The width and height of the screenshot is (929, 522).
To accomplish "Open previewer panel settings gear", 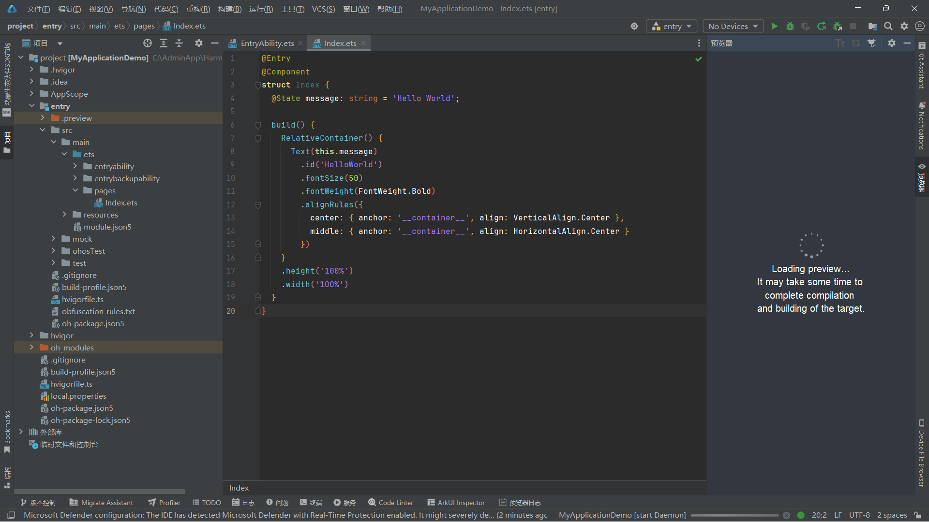I will tap(892, 43).
